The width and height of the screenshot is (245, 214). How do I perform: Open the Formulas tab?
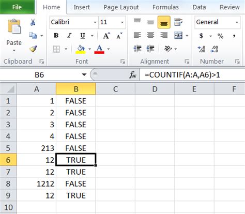[x=165, y=7]
